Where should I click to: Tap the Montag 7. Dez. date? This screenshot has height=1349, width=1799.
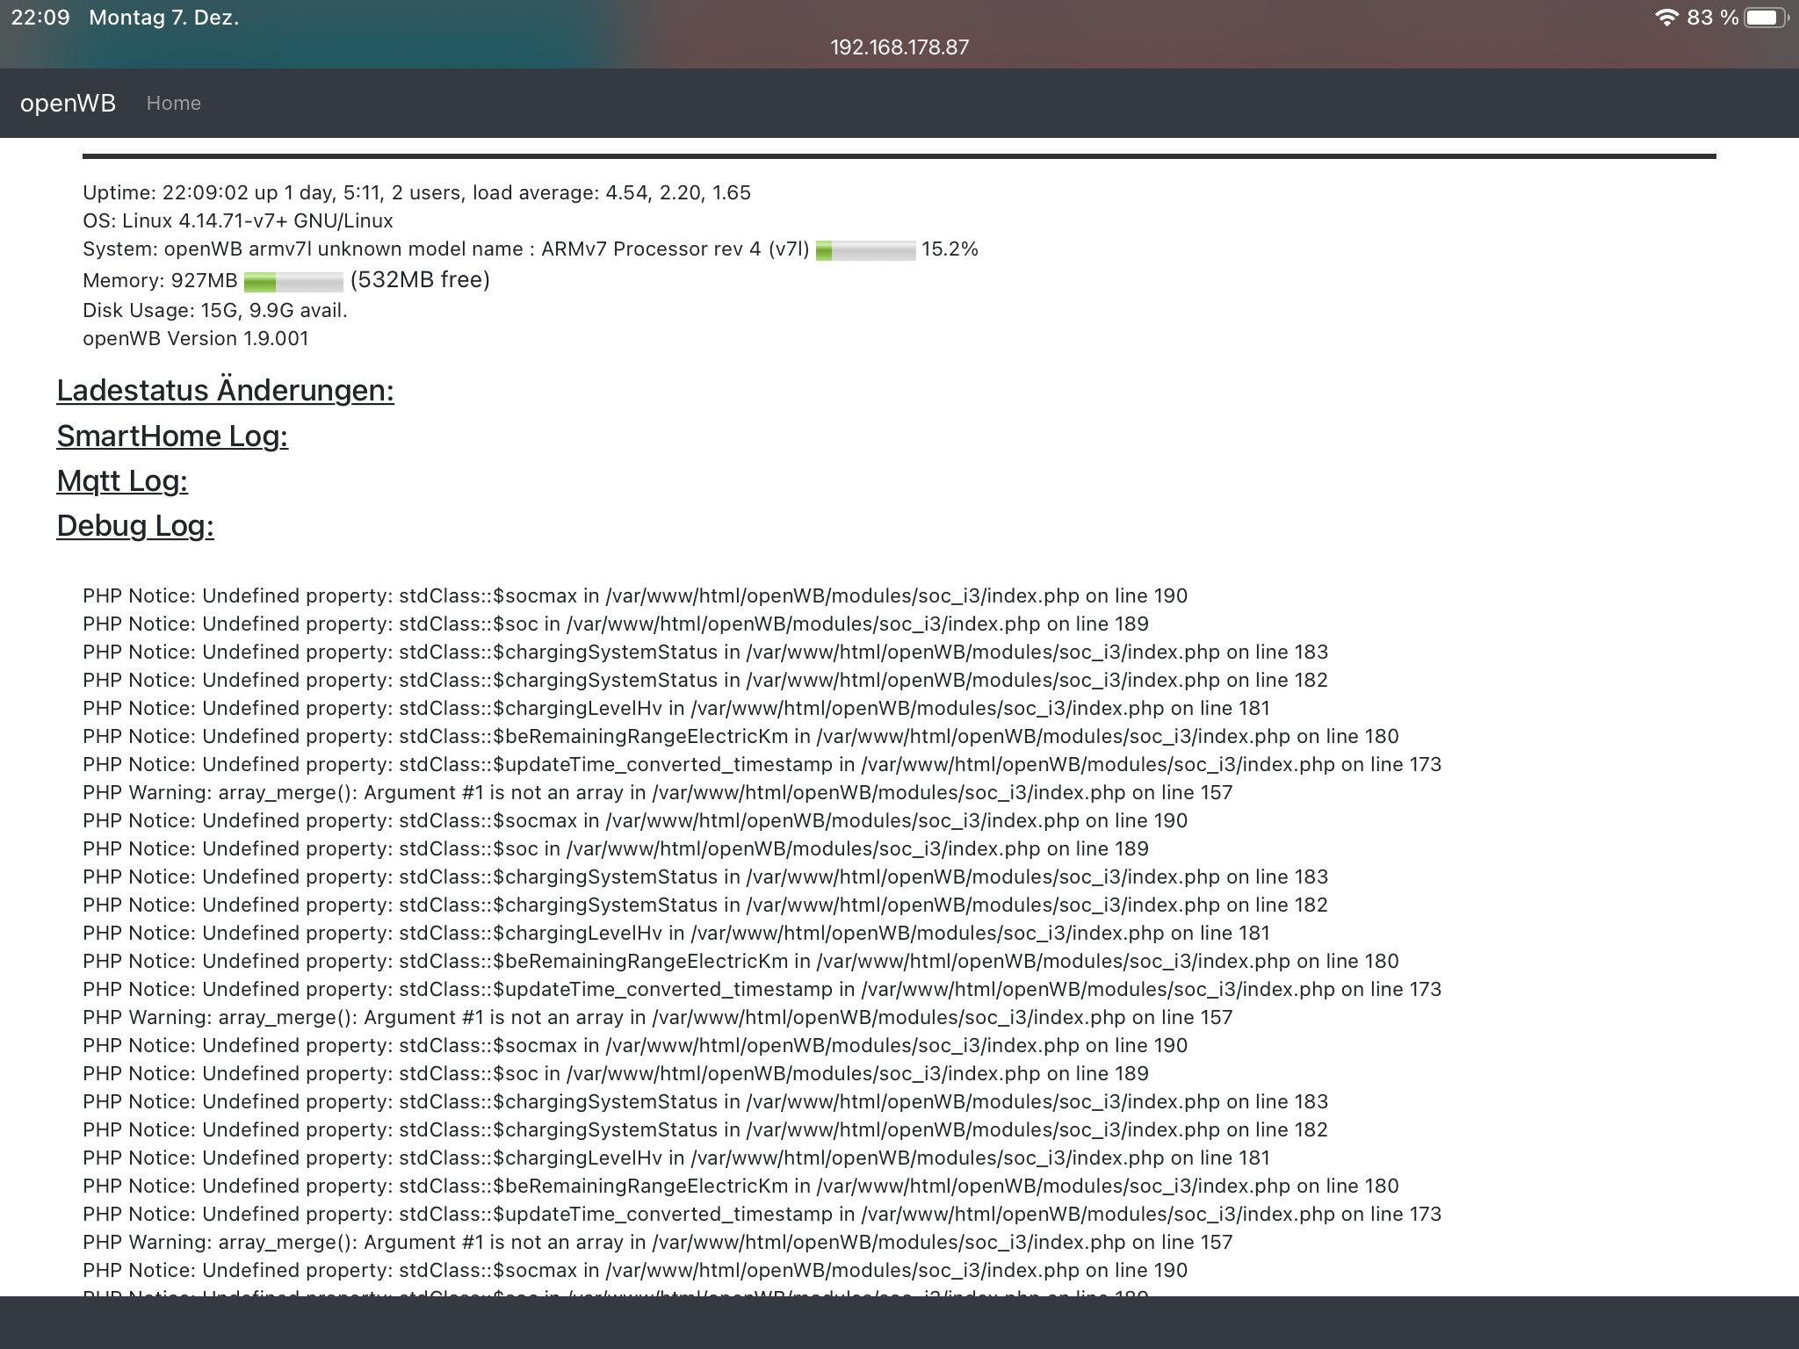164,18
